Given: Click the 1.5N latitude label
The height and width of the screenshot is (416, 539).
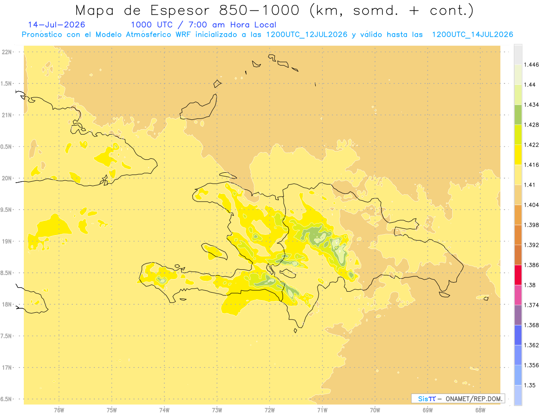Looking at the screenshot, I should pyautogui.click(x=7, y=83).
